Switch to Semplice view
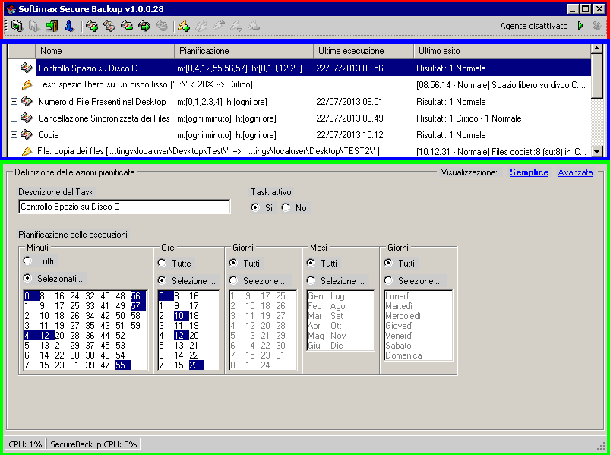 click(x=529, y=172)
